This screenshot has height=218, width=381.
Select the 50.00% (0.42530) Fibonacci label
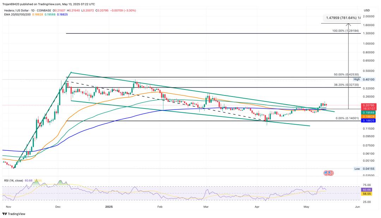coord(346,75)
